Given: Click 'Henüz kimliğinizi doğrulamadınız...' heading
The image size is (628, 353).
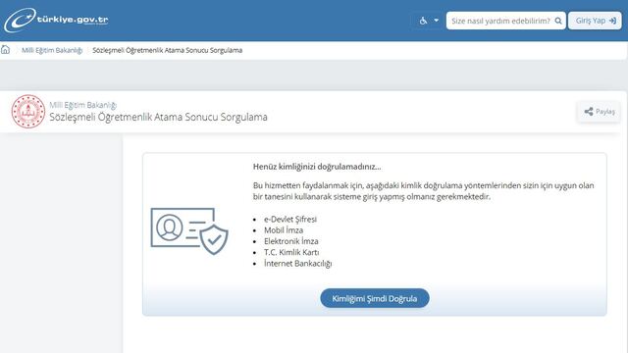Looking at the screenshot, I should click(317, 167).
